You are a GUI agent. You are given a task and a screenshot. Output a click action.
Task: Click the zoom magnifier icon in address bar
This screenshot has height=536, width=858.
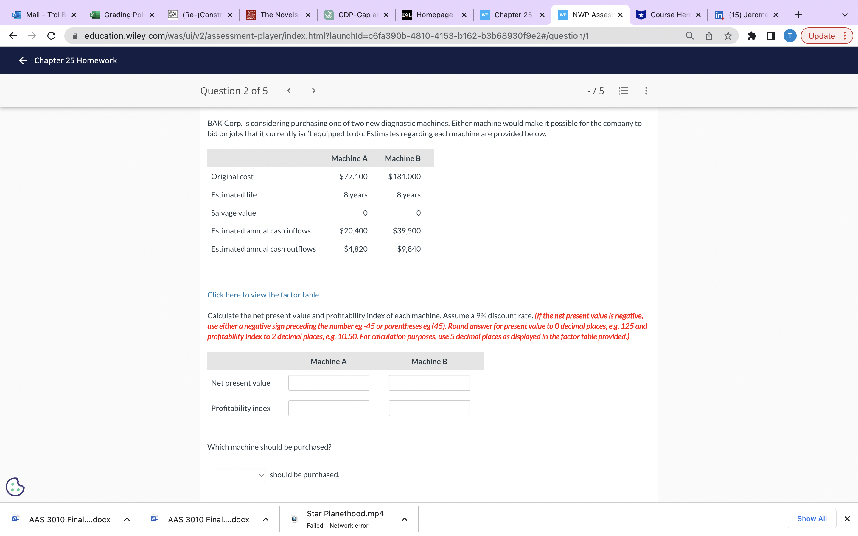[689, 35]
